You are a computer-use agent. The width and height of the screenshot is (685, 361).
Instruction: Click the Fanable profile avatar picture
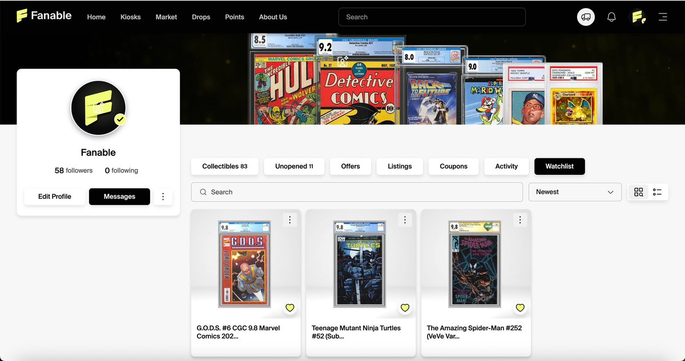(x=98, y=108)
